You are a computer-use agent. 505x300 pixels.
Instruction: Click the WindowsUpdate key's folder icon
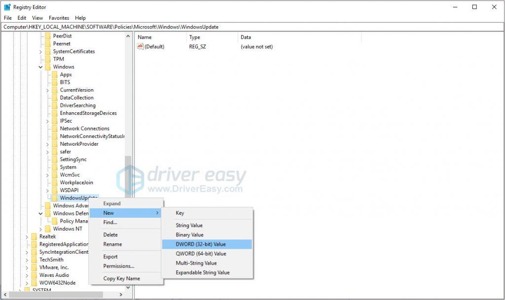coord(56,198)
